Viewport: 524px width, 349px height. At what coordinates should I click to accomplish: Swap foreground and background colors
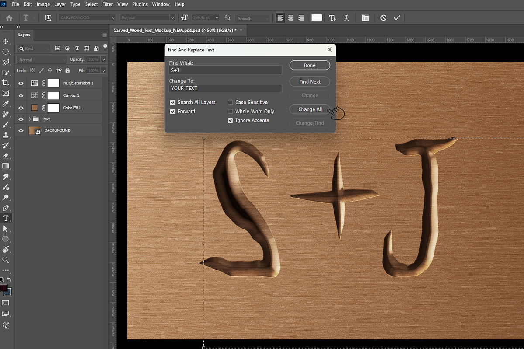[x=10, y=280]
